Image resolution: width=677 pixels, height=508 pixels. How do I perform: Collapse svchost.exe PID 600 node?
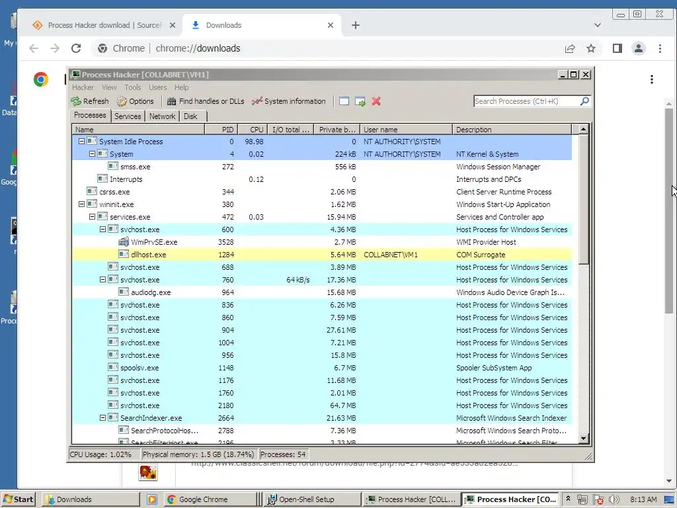tap(102, 230)
